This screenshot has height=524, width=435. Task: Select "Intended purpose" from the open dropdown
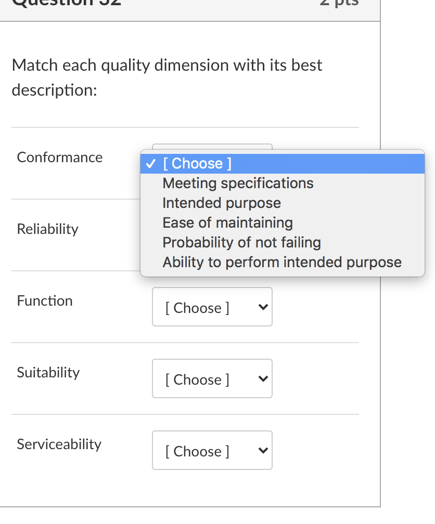[221, 203]
